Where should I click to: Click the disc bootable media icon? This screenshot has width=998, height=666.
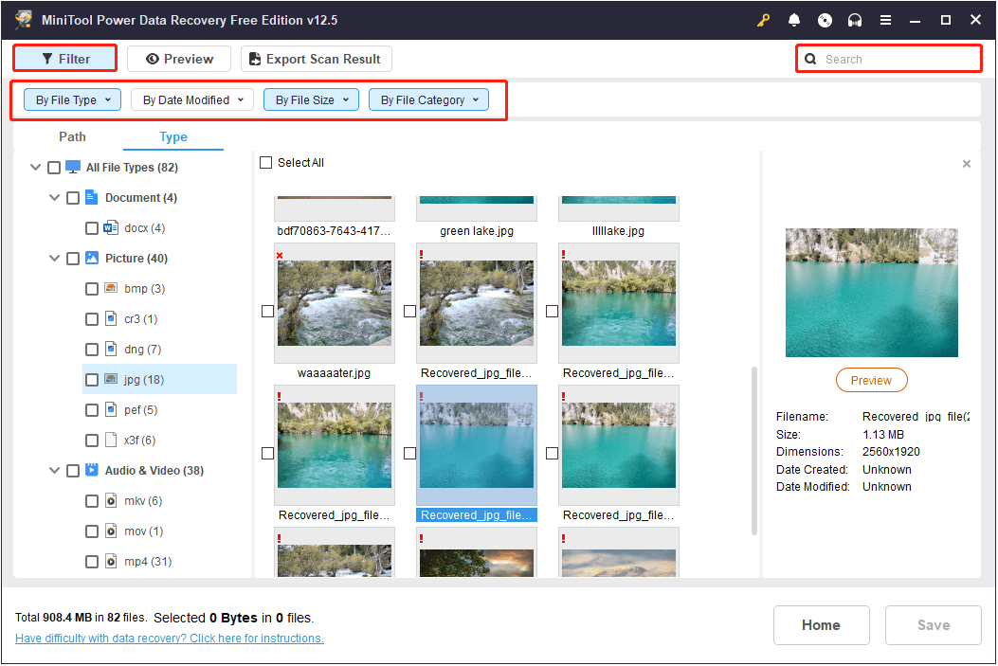click(825, 20)
